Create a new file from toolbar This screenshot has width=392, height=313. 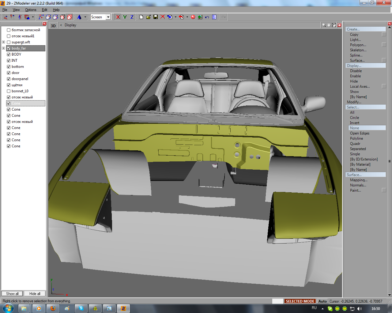click(x=141, y=17)
